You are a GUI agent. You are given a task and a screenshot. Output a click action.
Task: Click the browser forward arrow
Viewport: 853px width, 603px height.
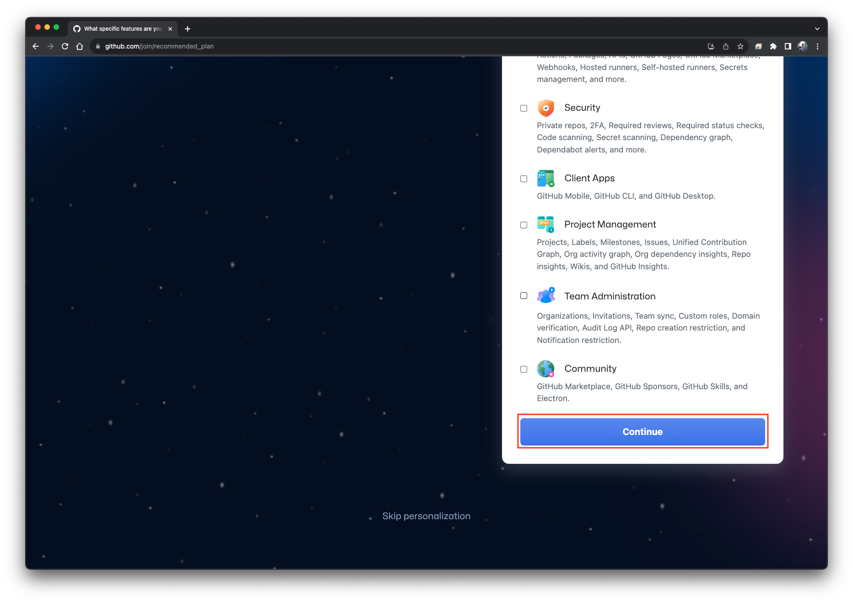50,46
